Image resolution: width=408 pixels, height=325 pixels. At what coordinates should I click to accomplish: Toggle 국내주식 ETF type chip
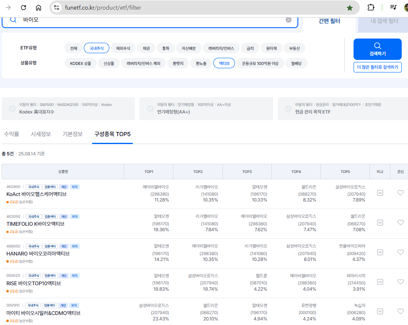(x=96, y=48)
